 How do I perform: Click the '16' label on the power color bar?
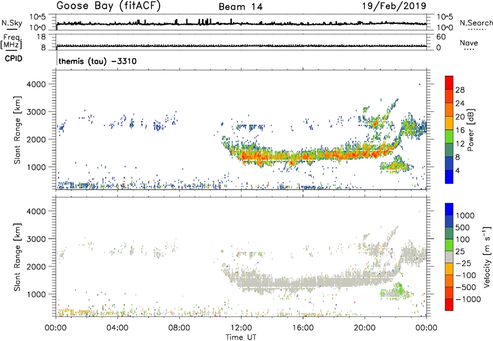coord(460,130)
